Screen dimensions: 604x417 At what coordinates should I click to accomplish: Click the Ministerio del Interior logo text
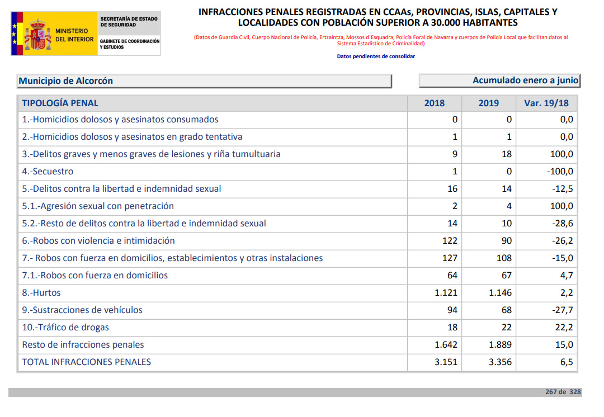(74, 35)
